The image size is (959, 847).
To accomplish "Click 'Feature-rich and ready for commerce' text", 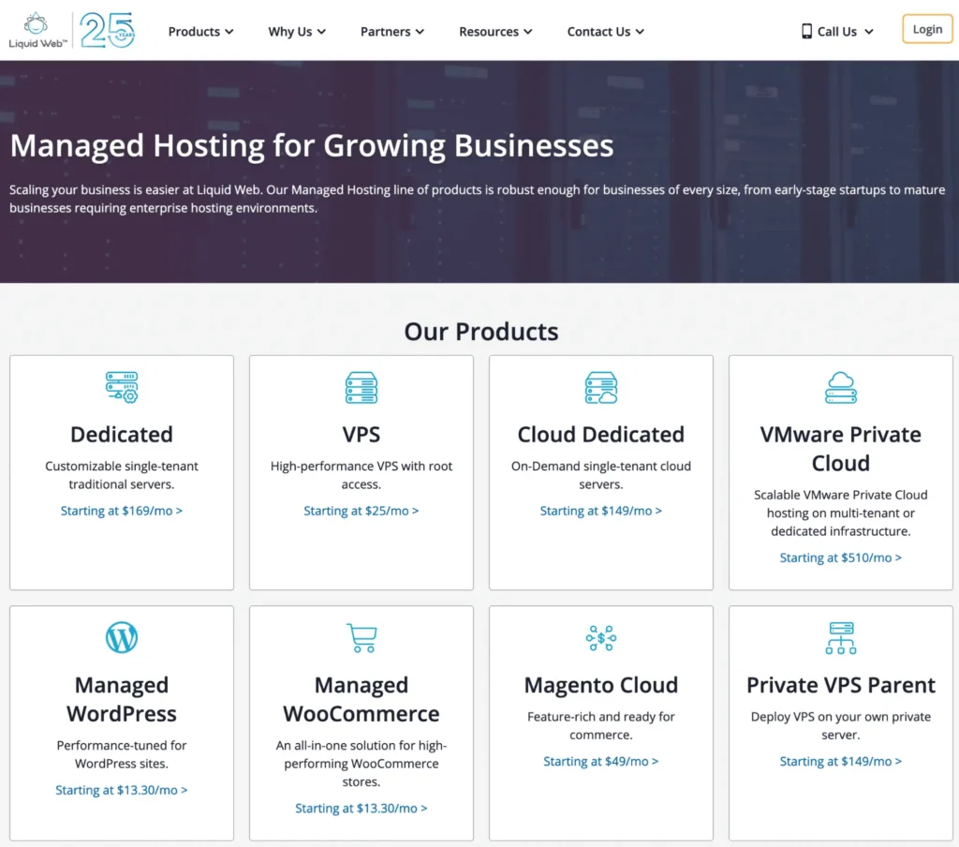I will click(x=601, y=726).
